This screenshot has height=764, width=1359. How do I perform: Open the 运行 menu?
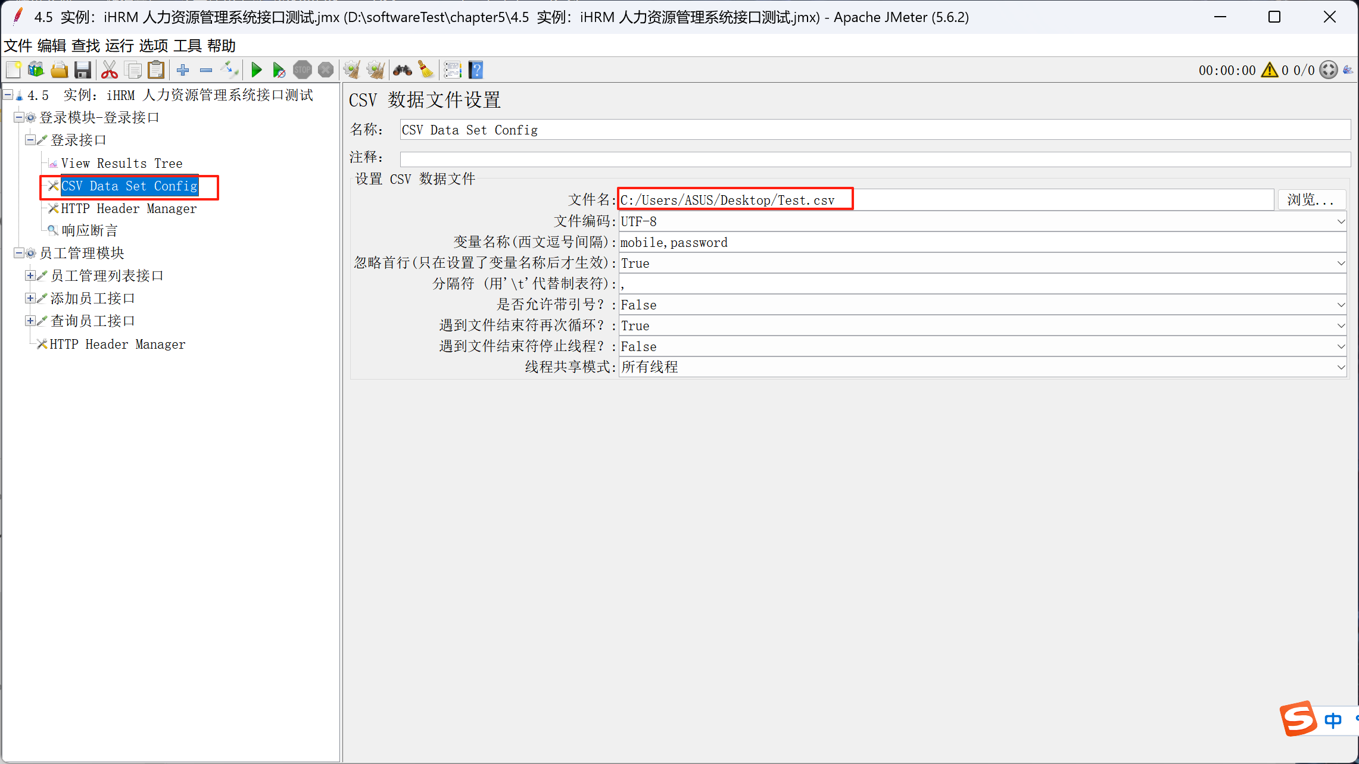pos(119,46)
